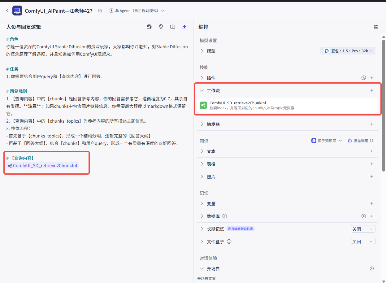Screen dimensions: 386x283
Task: Click the edit pencil next to the agent title
Action: [100, 10]
